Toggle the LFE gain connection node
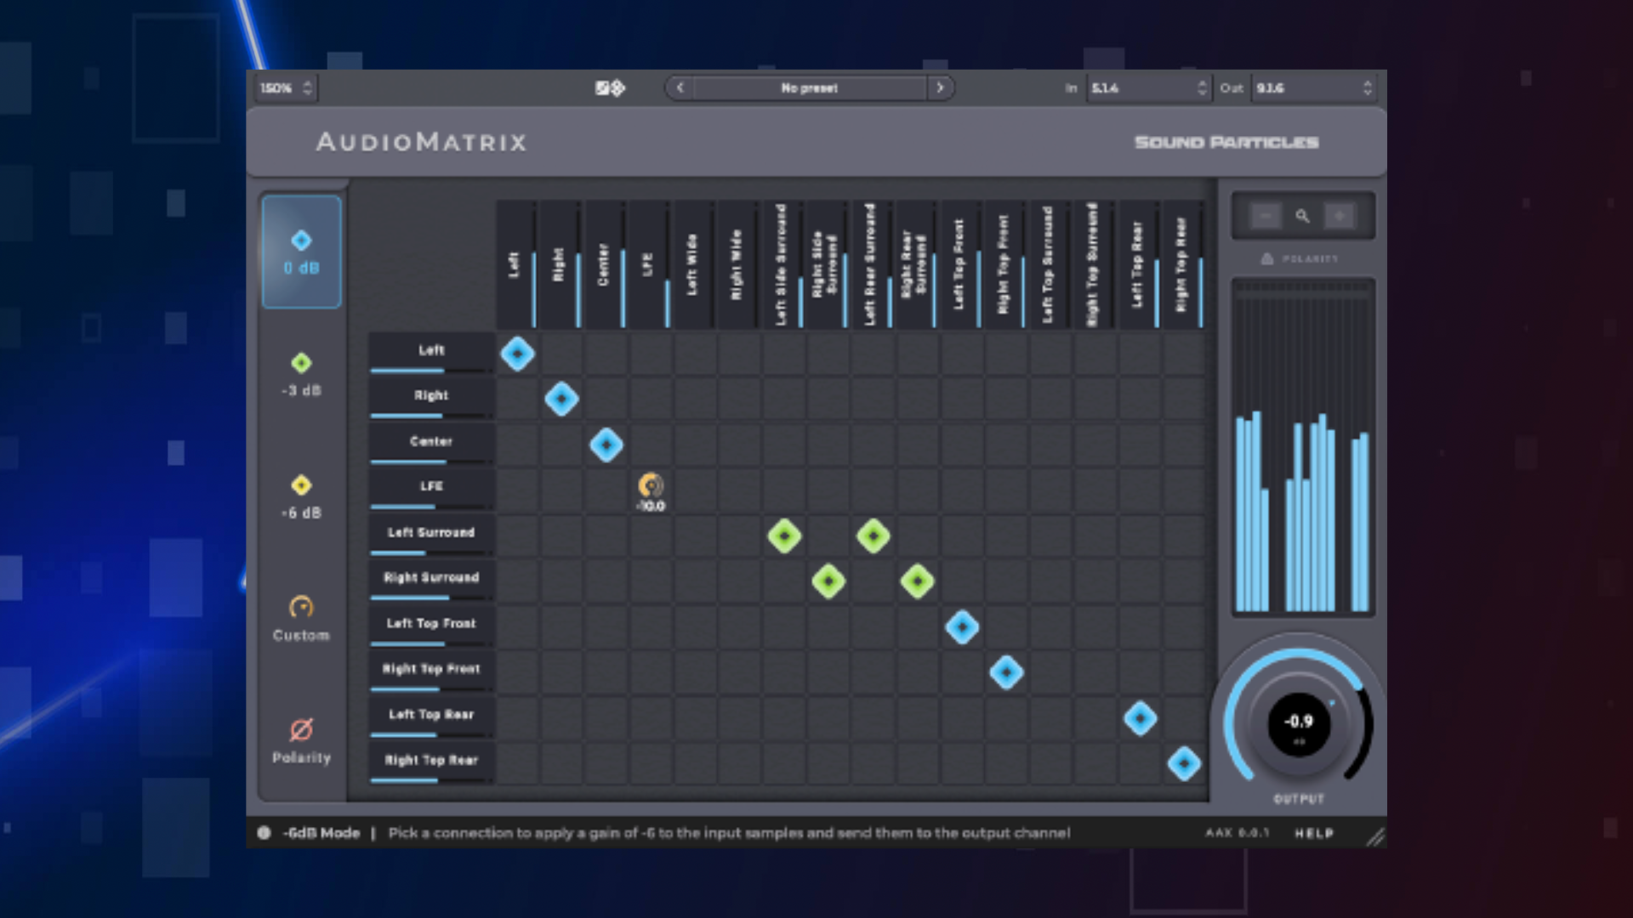This screenshot has width=1633, height=918. click(x=651, y=487)
